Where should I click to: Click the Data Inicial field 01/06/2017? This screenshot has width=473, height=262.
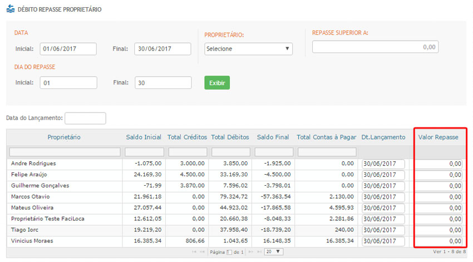[x=68, y=49]
